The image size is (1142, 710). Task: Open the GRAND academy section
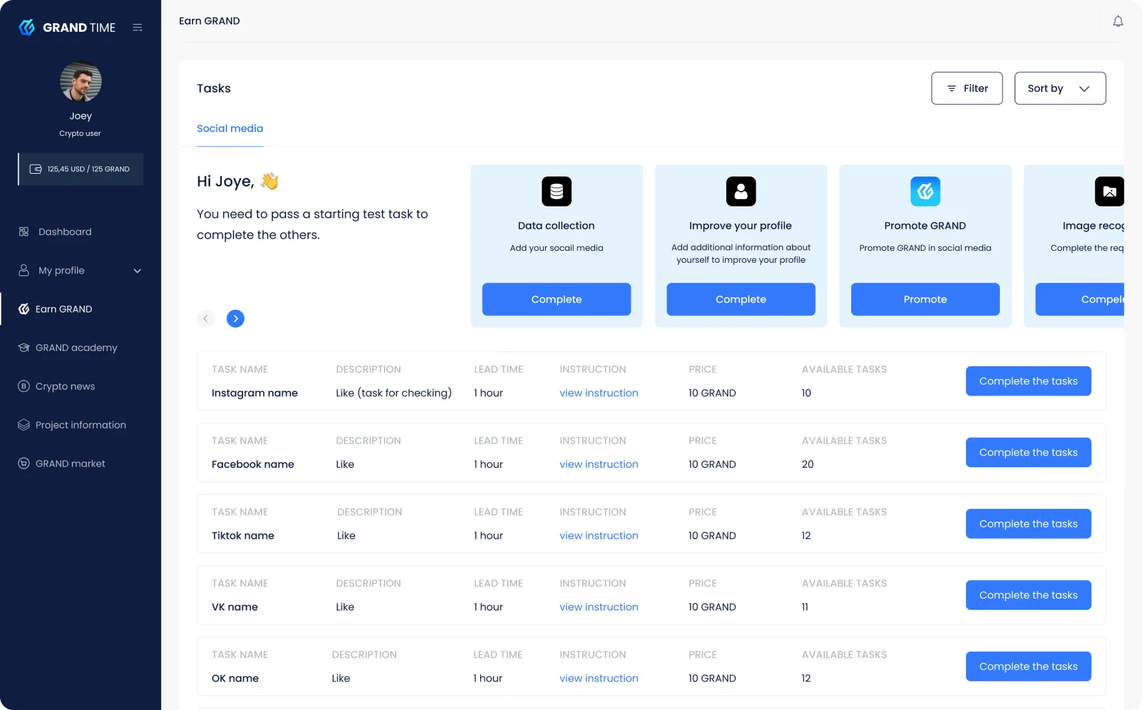[76, 348]
